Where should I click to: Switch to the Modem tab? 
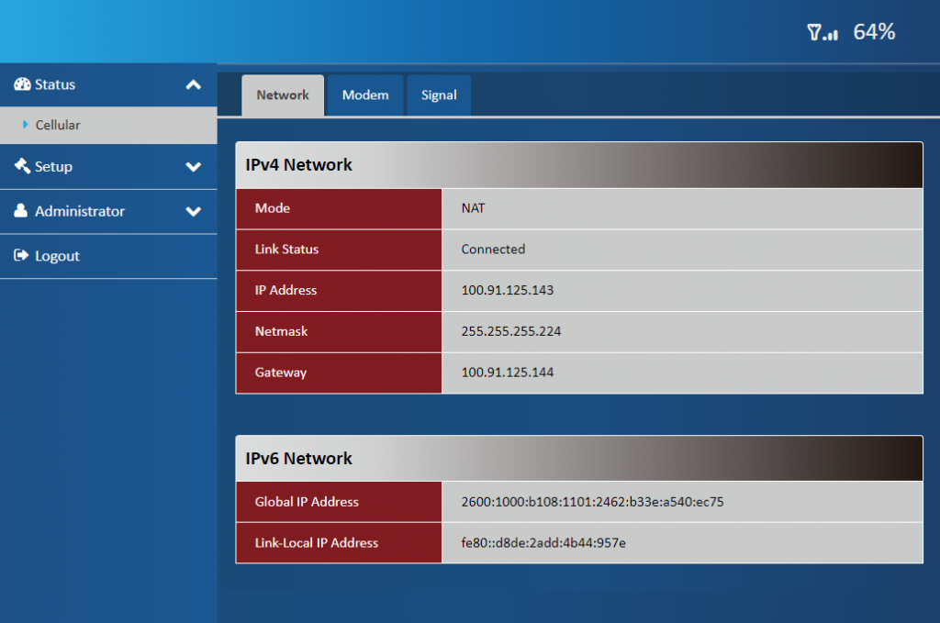pyautogui.click(x=365, y=95)
